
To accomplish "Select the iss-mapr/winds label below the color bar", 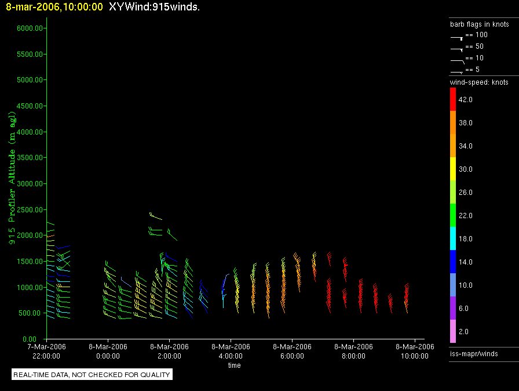I will coord(474,353).
